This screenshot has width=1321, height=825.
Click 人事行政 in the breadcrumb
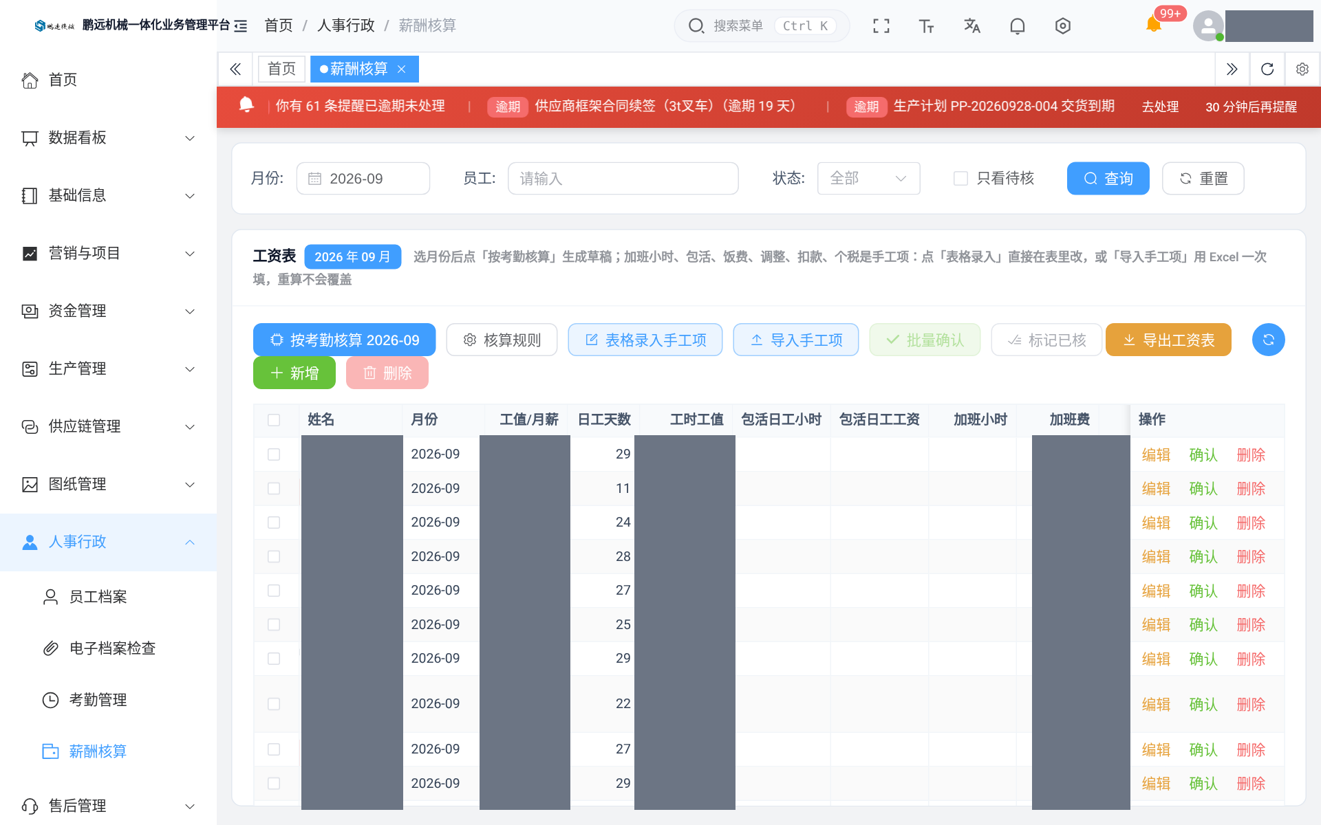tap(346, 25)
